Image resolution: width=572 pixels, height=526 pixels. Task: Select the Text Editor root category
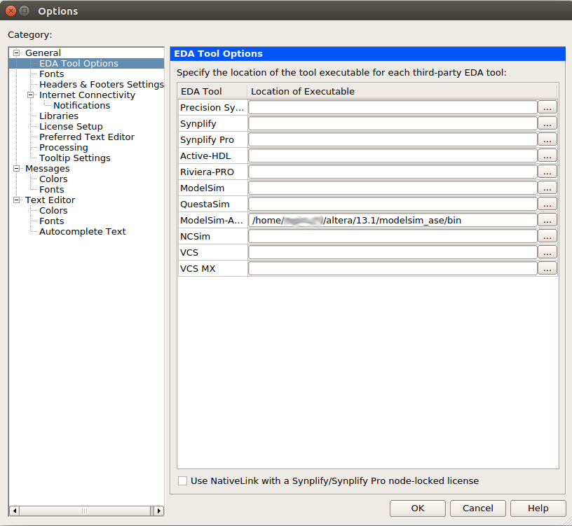point(50,200)
